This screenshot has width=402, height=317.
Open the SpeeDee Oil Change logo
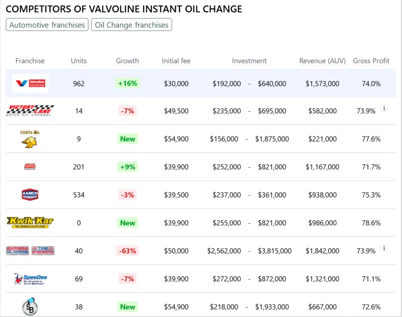[30, 279]
